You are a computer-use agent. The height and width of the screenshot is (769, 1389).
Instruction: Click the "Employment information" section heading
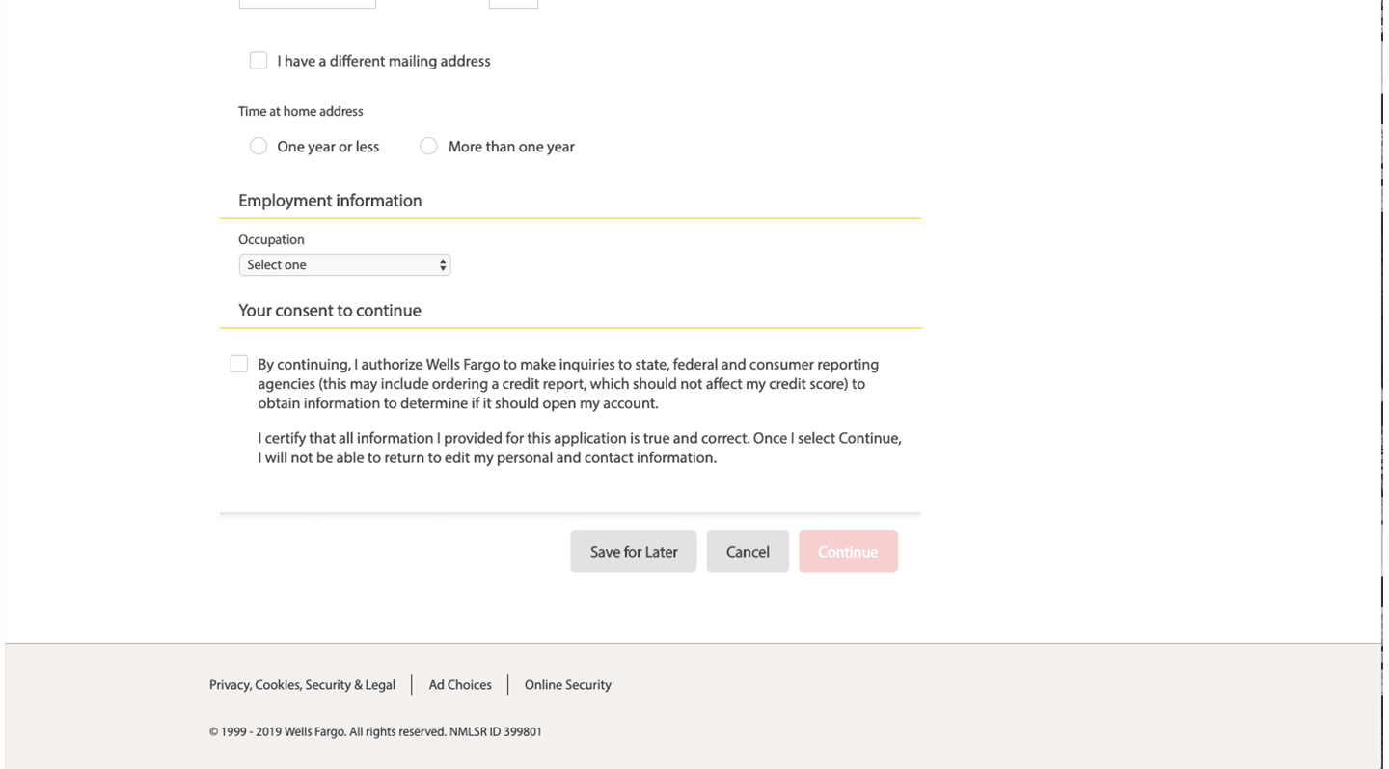point(330,201)
